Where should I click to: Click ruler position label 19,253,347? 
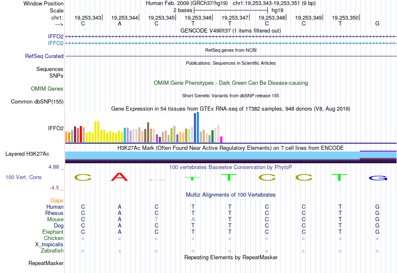[235, 18]
